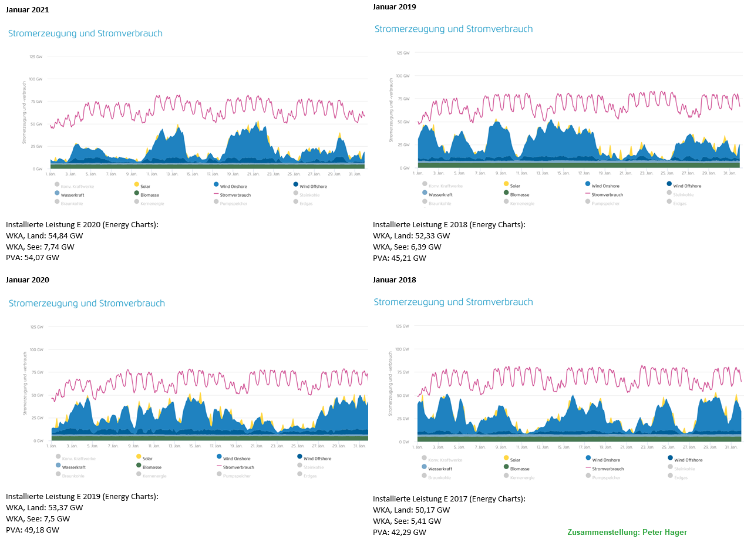The height and width of the screenshot is (549, 744).
Task: Click the pink Stromverbrauch line marker in the Januar 2019 legend
Action: [x=588, y=194]
